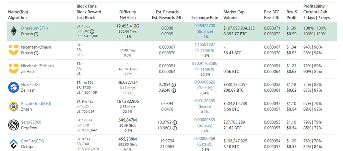
Task: Click info icon beside Sero est. rewards 10.3792
Action: 176,122
